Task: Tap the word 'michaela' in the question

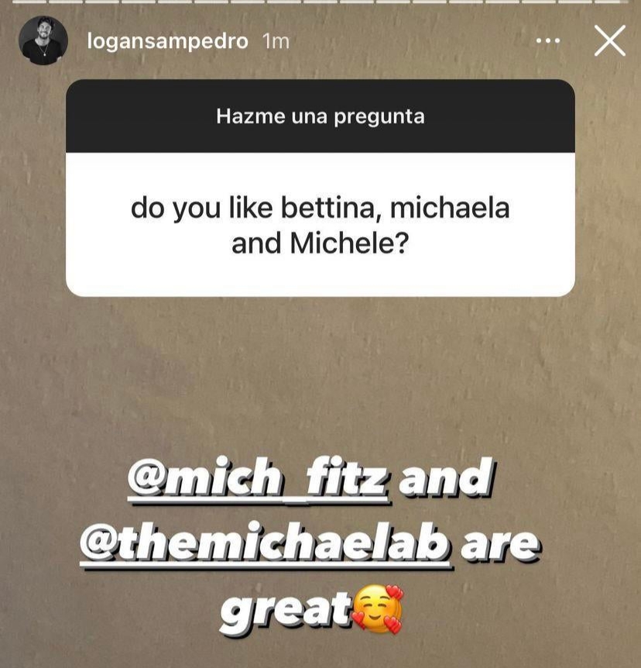Action: tap(450, 208)
